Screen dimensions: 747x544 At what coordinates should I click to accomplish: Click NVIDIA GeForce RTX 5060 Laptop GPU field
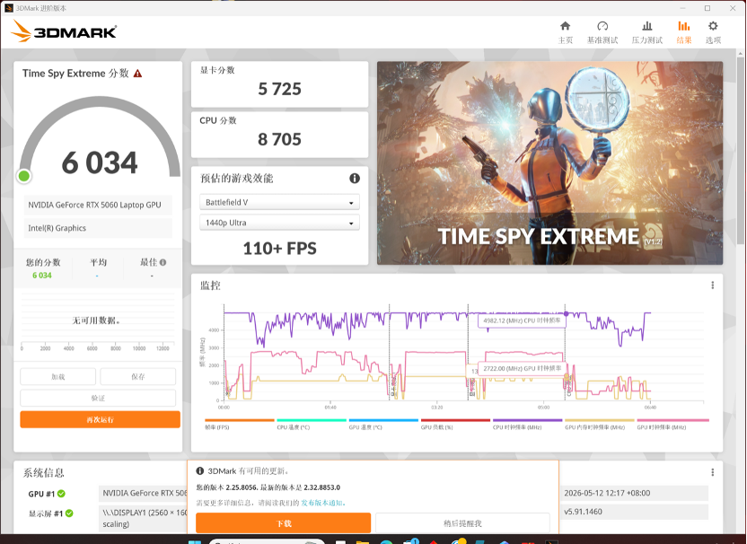[98, 205]
